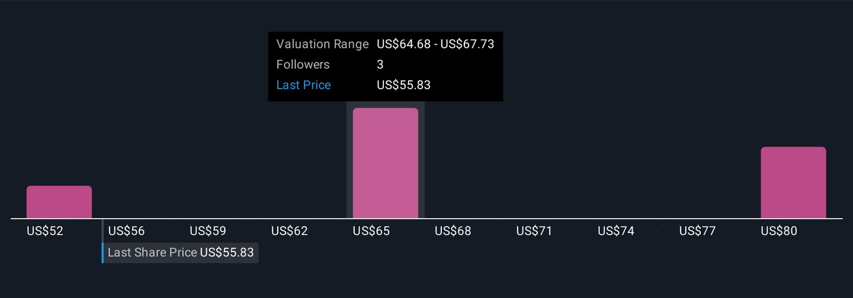
Task: Click the Last Share Price label
Action: click(x=152, y=252)
